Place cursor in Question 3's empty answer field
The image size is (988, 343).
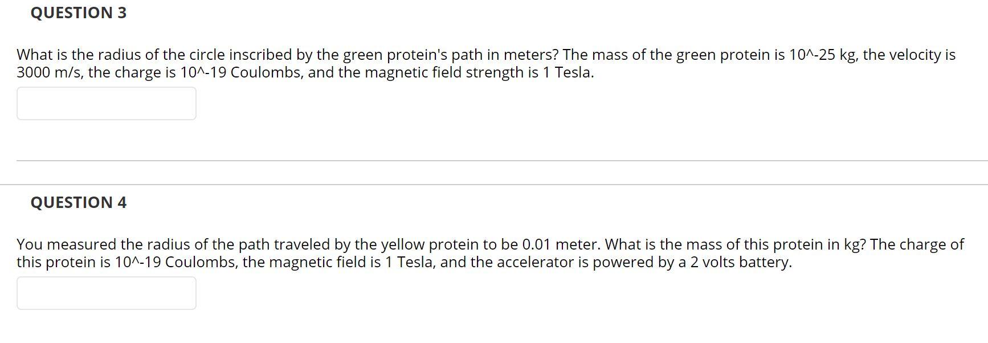(106, 103)
